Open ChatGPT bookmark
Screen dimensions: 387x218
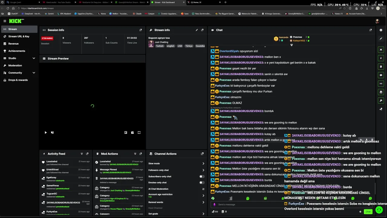[13, 14]
